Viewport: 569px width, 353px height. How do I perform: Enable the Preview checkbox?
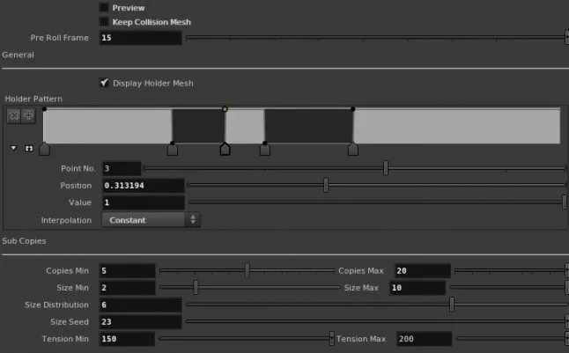[104, 8]
